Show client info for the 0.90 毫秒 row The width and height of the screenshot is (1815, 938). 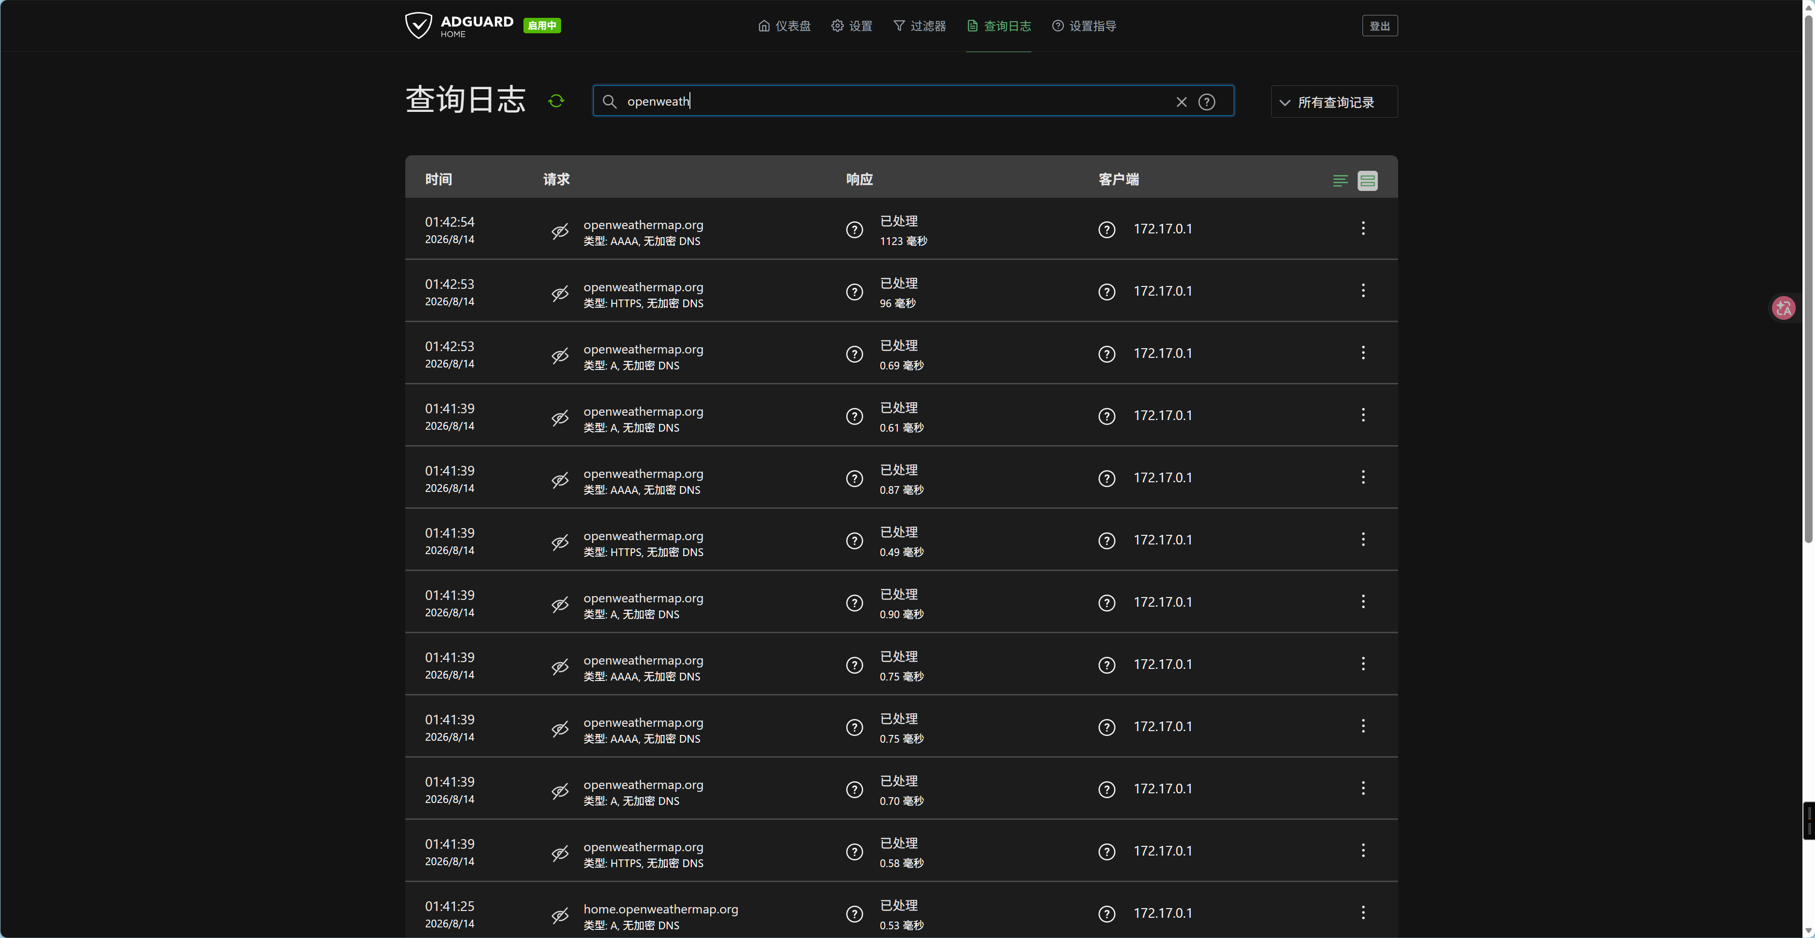click(1106, 603)
